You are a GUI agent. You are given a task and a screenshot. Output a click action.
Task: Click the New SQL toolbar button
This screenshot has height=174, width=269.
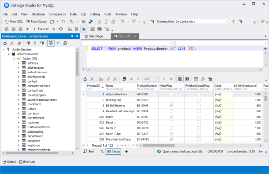[x=14, y=22]
